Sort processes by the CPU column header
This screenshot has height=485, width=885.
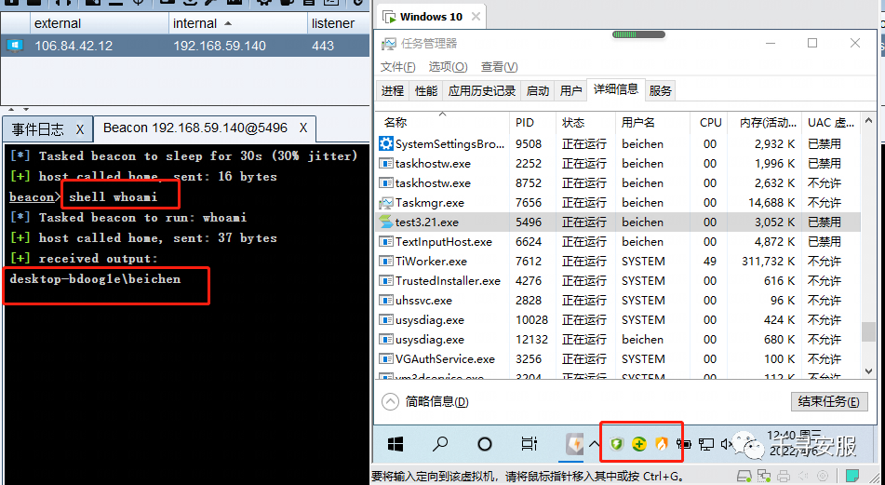(709, 123)
